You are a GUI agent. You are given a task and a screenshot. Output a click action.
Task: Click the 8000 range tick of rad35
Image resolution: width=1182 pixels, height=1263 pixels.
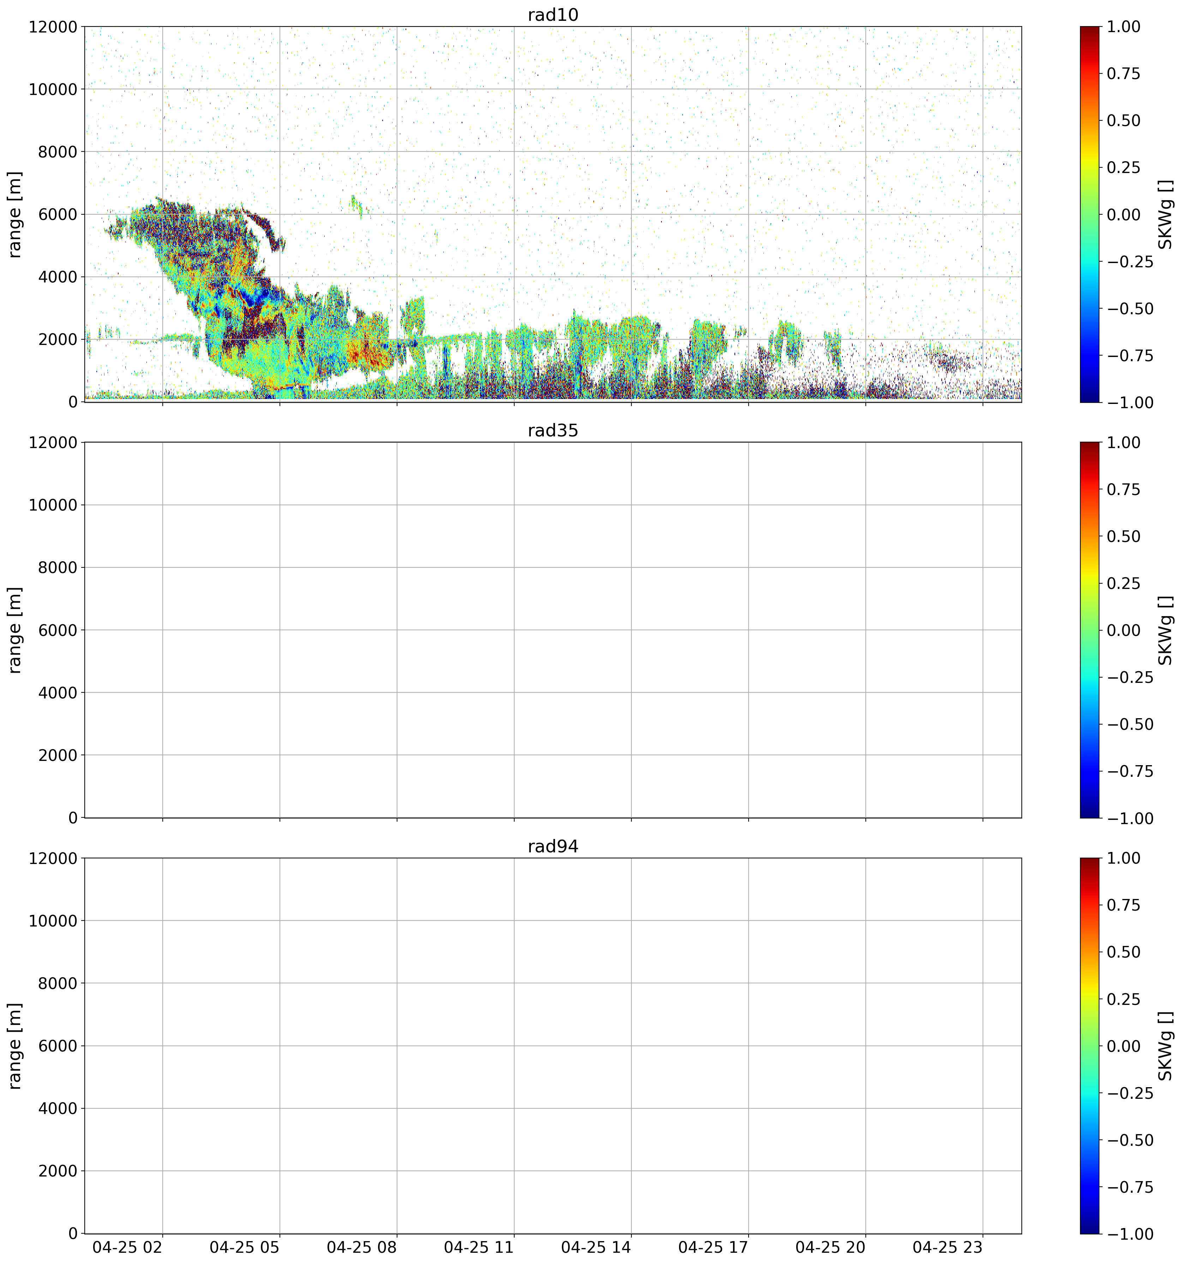[58, 567]
